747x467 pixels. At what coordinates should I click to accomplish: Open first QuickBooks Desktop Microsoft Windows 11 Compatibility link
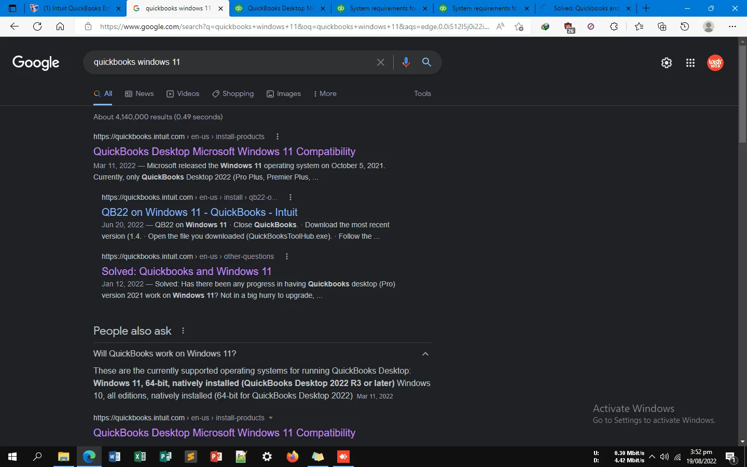tap(224, 152)
